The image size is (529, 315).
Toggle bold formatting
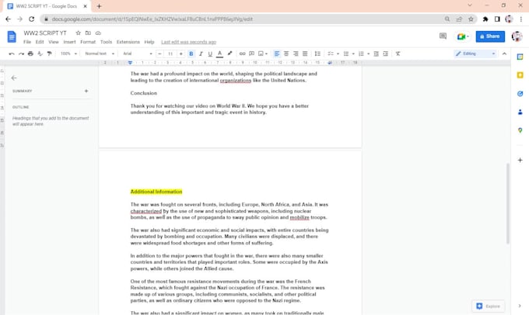[x=191, y=54]
